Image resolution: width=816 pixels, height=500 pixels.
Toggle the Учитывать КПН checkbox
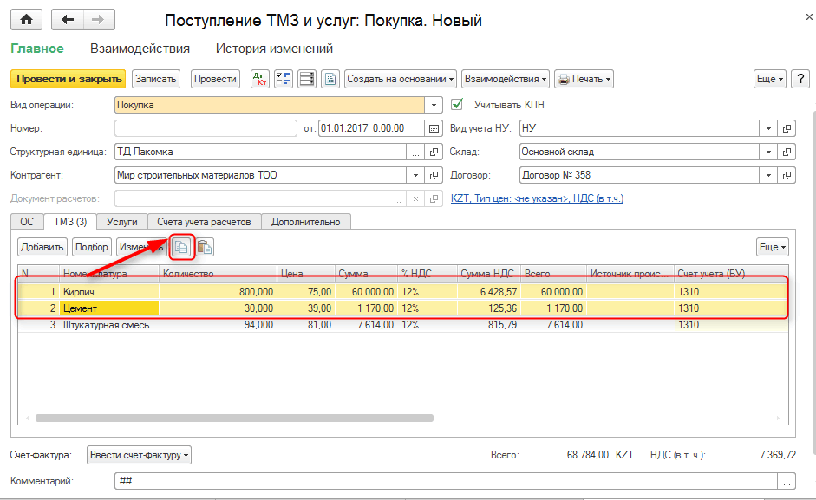click(459, 105)
